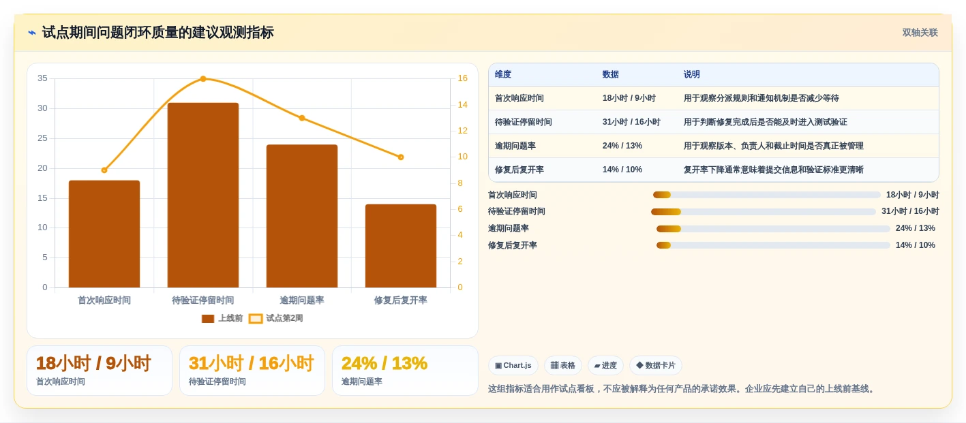Click the 进度 tag chip
The image size is (966, 423).
point(605,366)
